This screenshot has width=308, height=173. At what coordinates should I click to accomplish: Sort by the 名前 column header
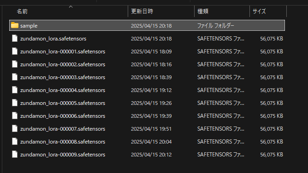click(22, 12)
